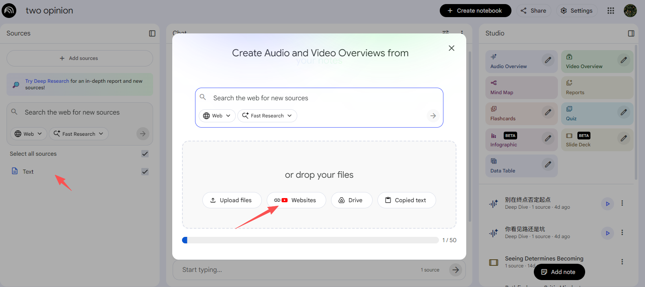
Task: Uncheck the Text source checkbox
Action: pyautogui.click(x=145, y=172)
